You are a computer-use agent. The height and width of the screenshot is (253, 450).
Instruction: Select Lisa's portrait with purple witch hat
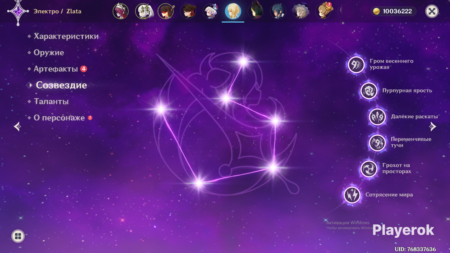(x=300, y=11)
